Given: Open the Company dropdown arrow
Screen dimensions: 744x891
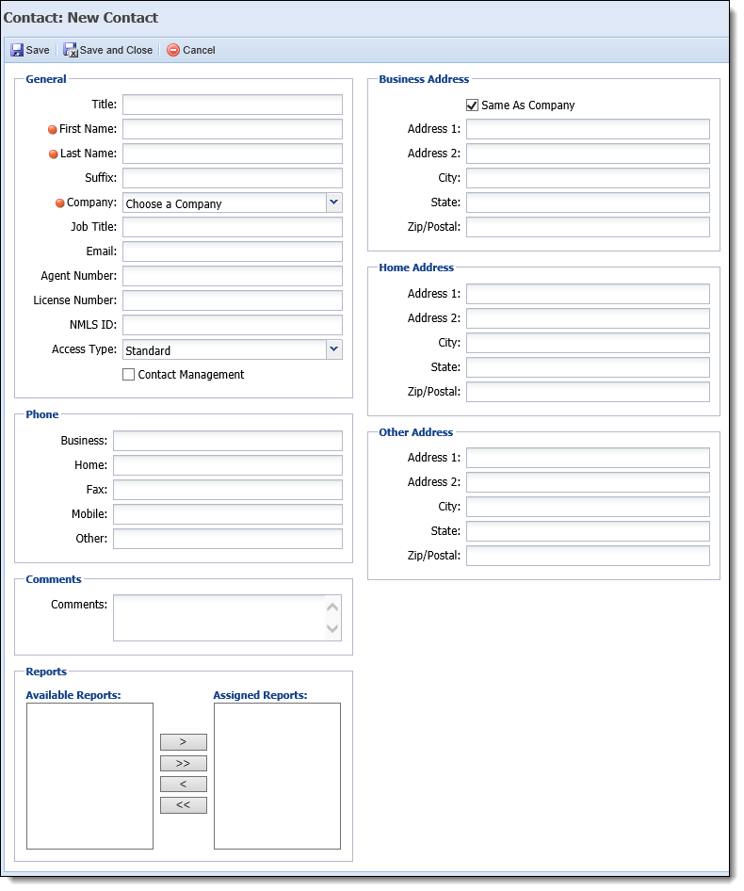Looking at the screenshot, I should (x=334, y=202).
